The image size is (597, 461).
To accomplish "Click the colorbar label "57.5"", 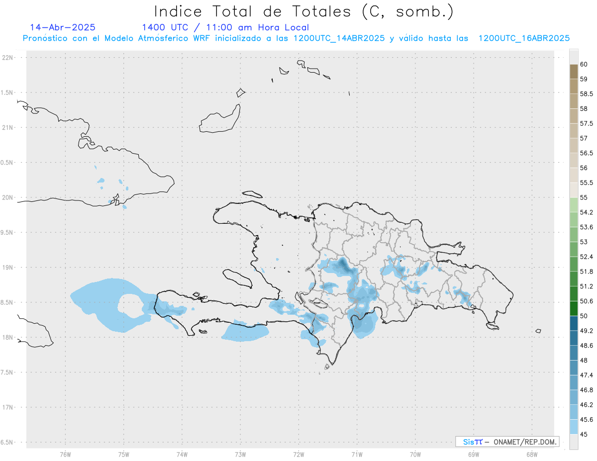I will coord(586,123).
